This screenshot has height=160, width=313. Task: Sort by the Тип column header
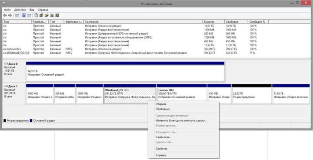tap(56, 22)
